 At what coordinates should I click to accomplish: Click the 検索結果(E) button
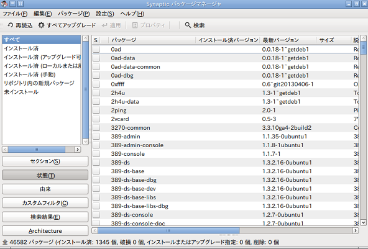[x=45, y=217]
